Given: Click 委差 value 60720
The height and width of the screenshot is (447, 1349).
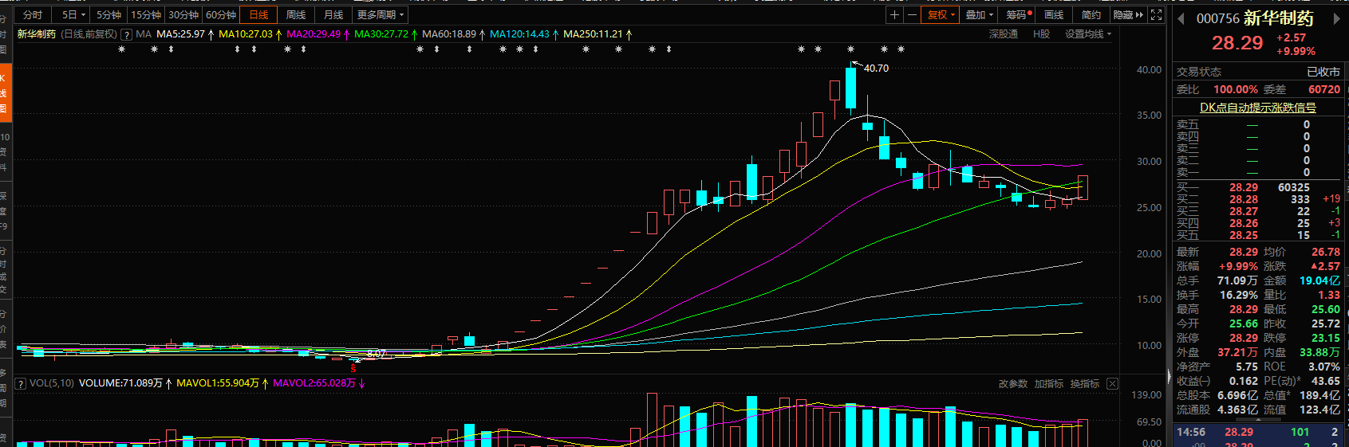Looking at the screenshot, I should tap(1324, 89).
